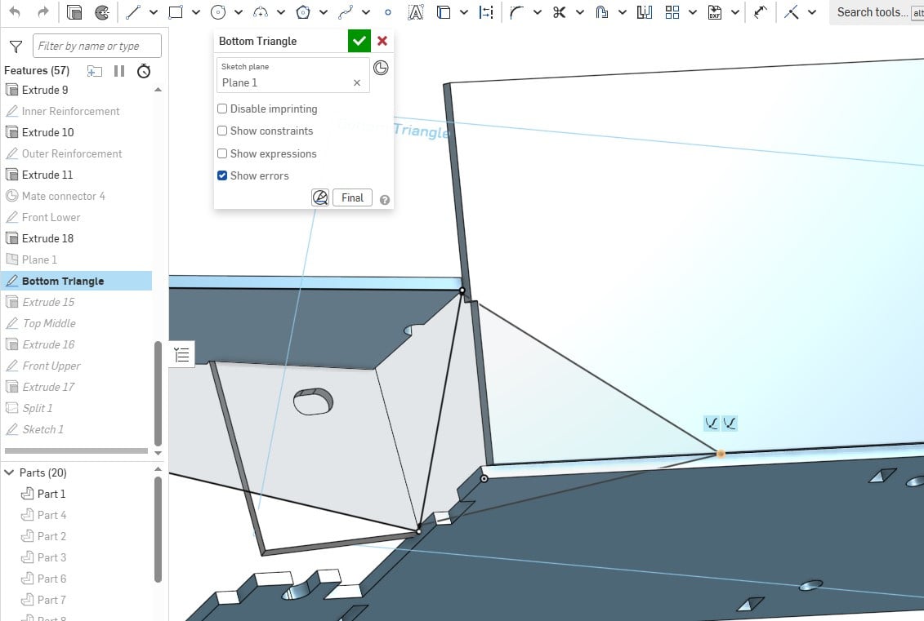Viewport: 924px width, 621px height.
Task: Open the Trim tool dropdown arrow
Action: 580,11
